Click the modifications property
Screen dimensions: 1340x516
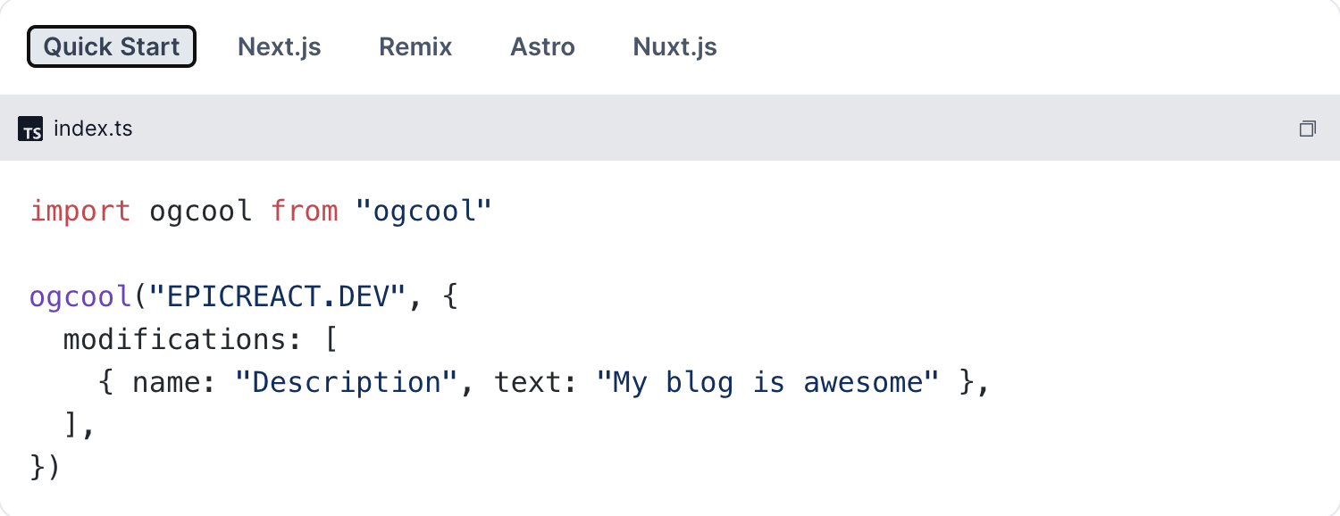pyautogui.click(x=183, y=339)
